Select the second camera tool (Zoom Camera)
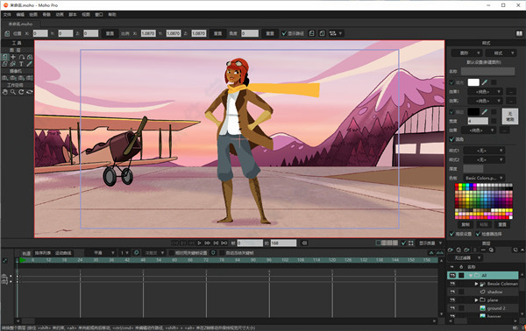This screenshot has height=331, width=526. [13, 78]
